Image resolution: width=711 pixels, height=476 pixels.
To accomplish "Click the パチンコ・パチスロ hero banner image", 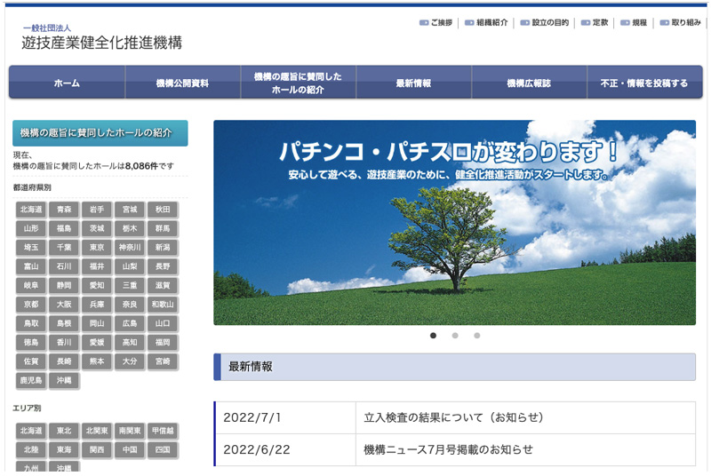I will click(454, 223).
